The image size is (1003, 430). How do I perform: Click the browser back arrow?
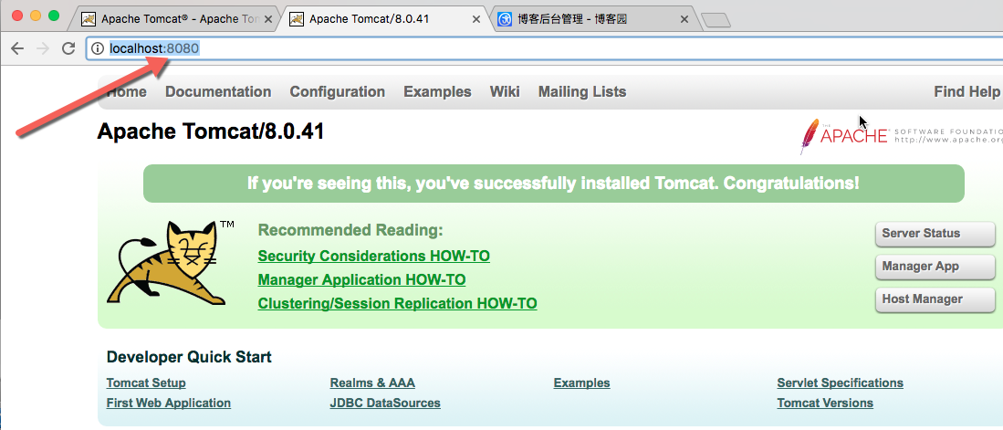17,48
